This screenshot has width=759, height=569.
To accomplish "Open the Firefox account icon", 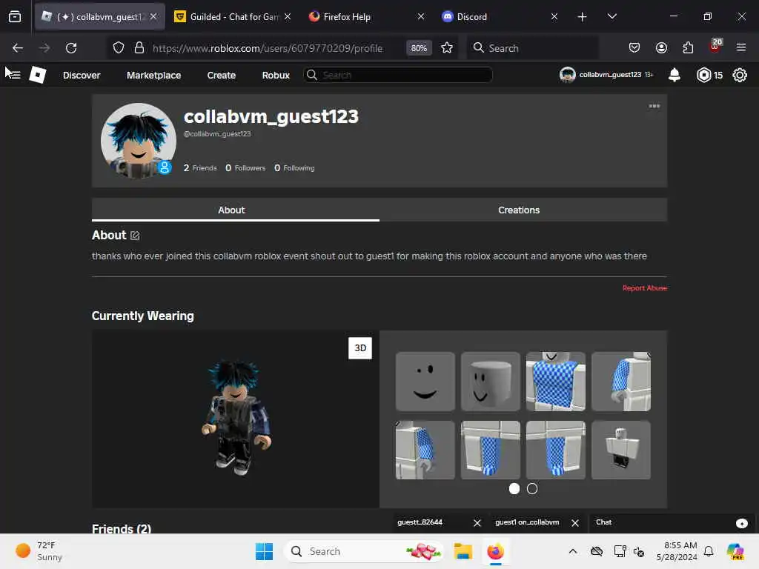I will (x=661, y=47).
